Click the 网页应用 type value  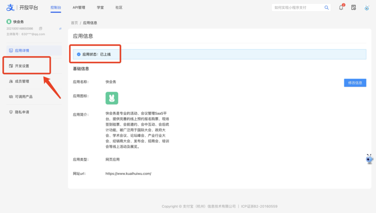click(x=112, y=159)
